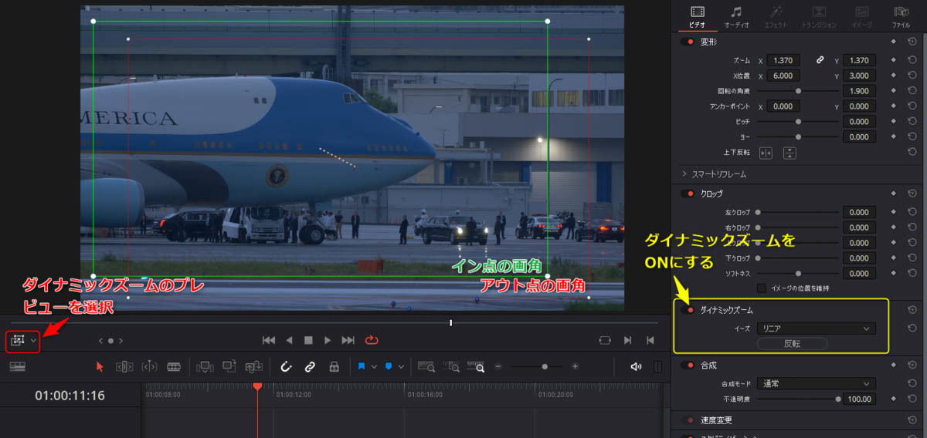Click the speaker volume icon
Viewport: 927px width, 438px height.
click(636, 367)
